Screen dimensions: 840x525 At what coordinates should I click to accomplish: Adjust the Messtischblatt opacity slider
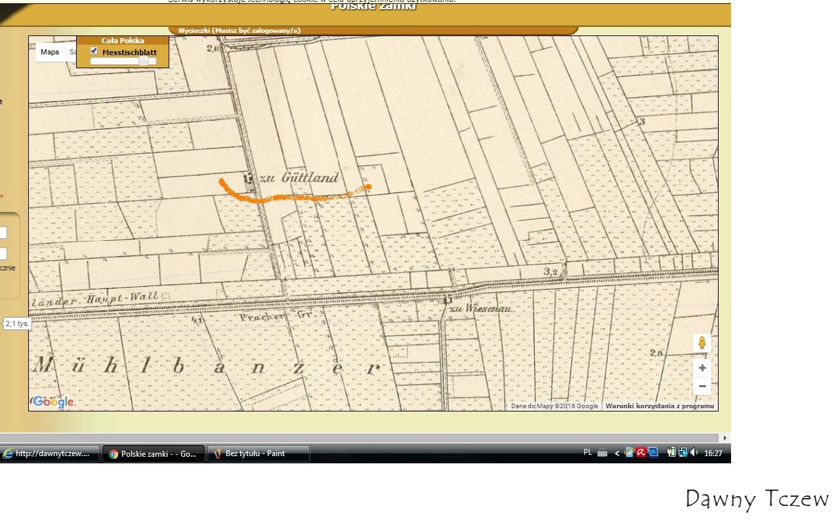coord(123,61)
